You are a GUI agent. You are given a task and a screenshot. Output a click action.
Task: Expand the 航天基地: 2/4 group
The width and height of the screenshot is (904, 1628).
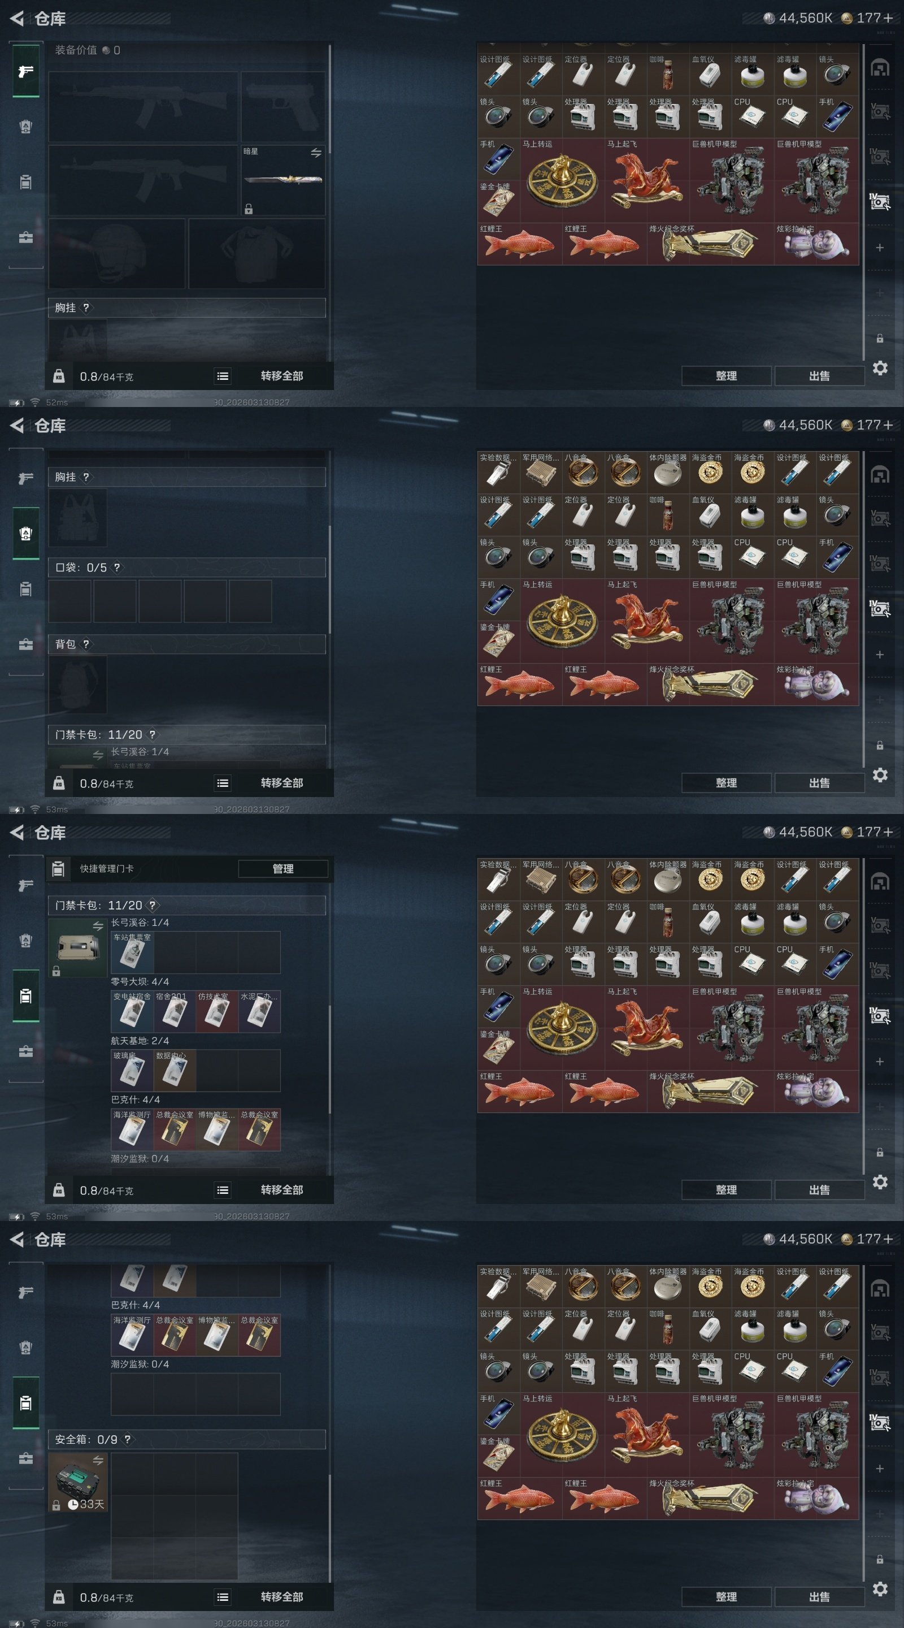tap(140, 1040)
